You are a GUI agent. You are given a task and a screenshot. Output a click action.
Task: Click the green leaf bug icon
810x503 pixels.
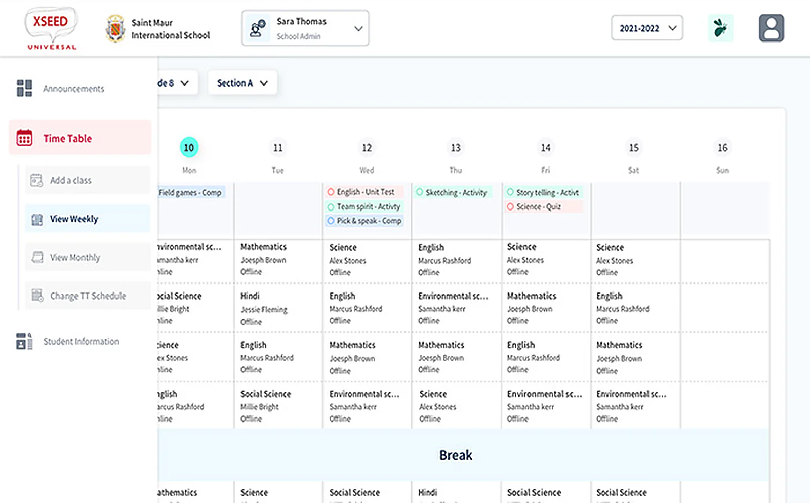coord(720,28)
